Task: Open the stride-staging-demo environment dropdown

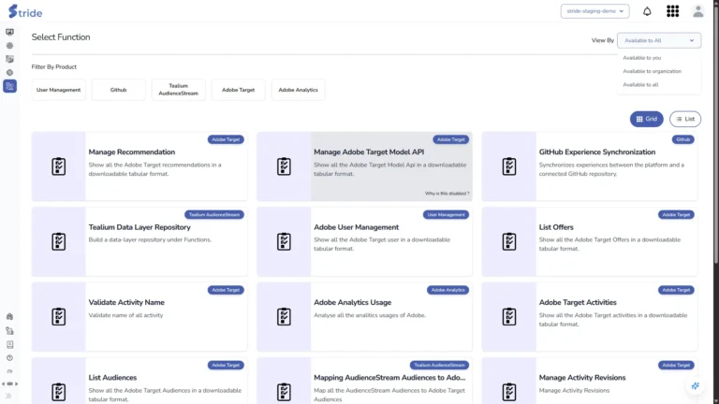Action: (594, 11)
